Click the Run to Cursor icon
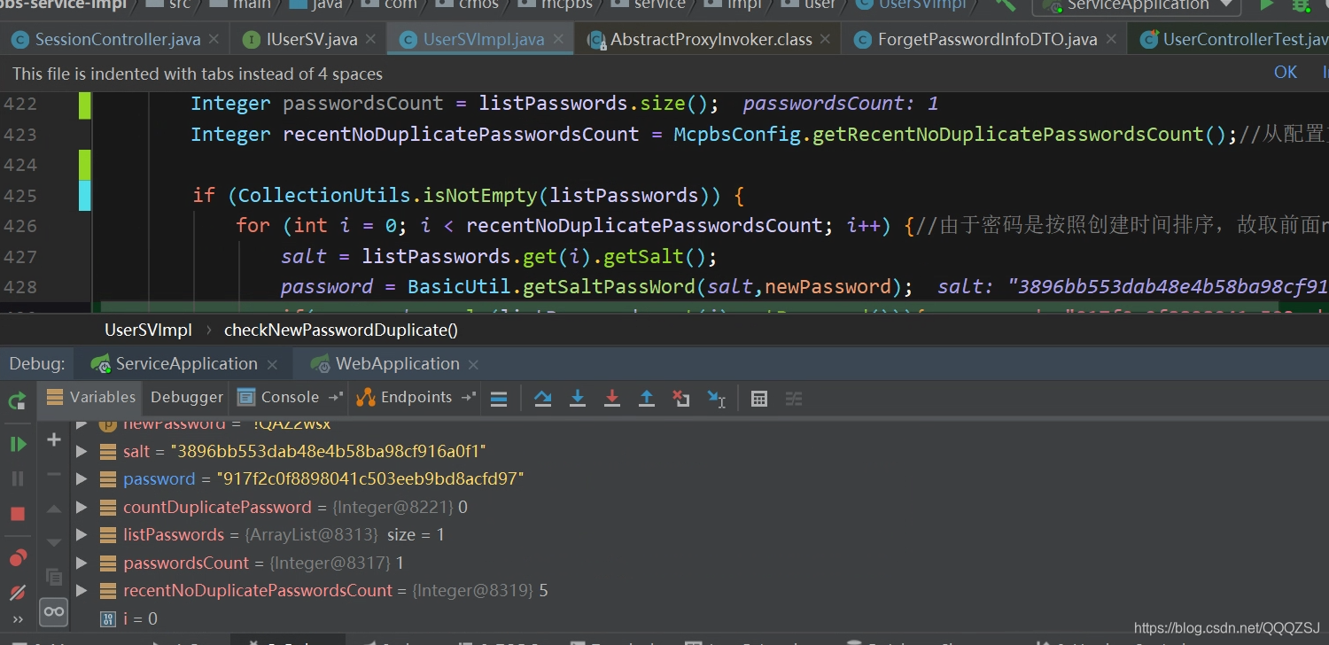The width and height of the screenshot is (1329, 645). (x=717, y=399)
